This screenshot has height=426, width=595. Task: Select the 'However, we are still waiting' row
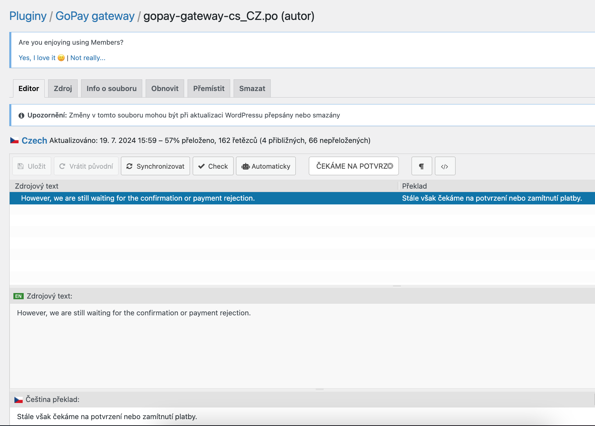(x=302, y=198)
